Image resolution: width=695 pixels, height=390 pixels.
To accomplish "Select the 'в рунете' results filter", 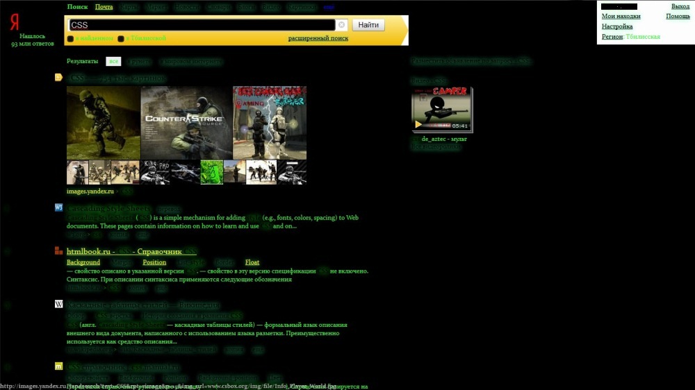I will [139, 61].
